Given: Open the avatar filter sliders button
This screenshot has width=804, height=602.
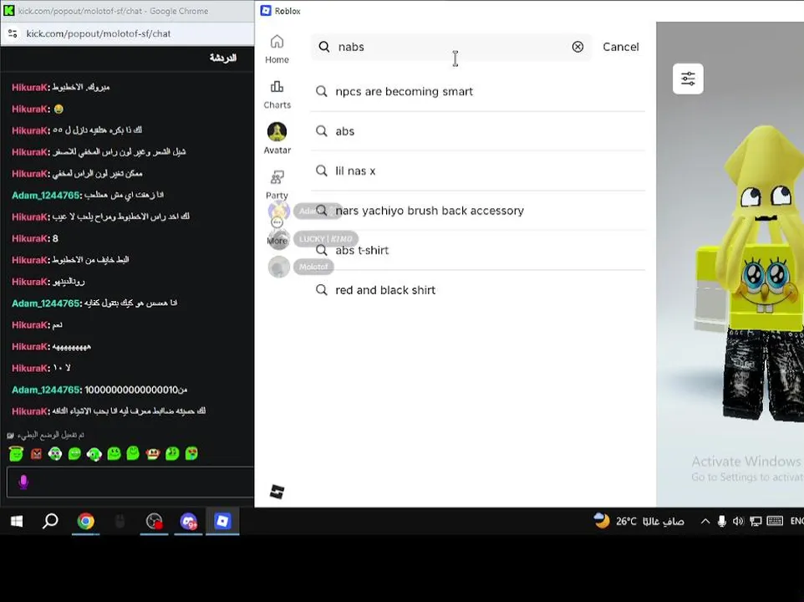Looking at the screenshot, I should pyautogui.click(x=688, y=79).
